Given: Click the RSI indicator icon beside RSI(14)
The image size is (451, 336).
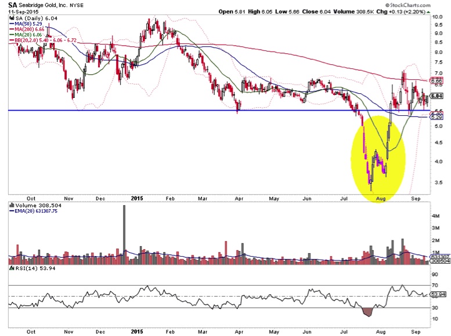Looking at the screenshot, I should 12,268.
